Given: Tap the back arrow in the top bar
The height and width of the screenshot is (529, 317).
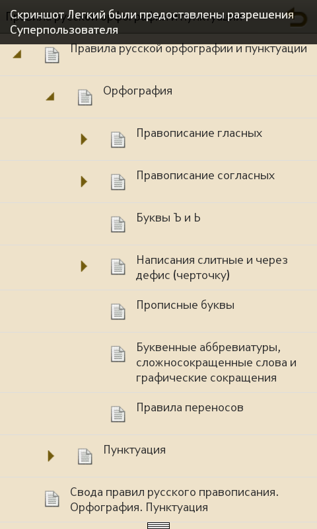Looking at the screenshot, I should (x=299, y=17).
